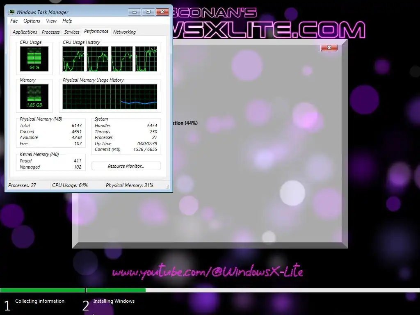The width and height of the screenshot is (420, 315).
Task: Switch to the Networking tab
Action: 124,32
